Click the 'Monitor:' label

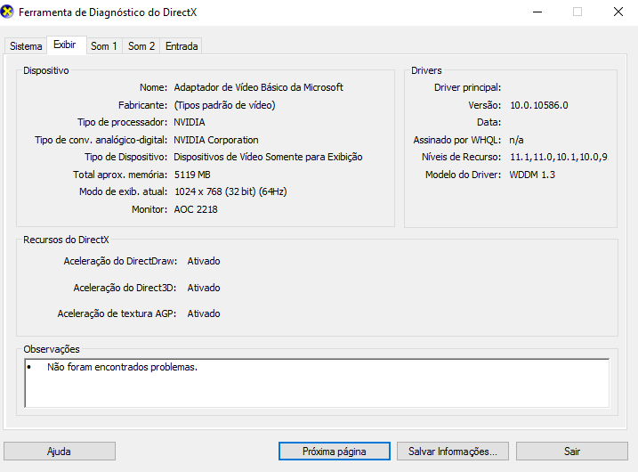coord(149,209)
